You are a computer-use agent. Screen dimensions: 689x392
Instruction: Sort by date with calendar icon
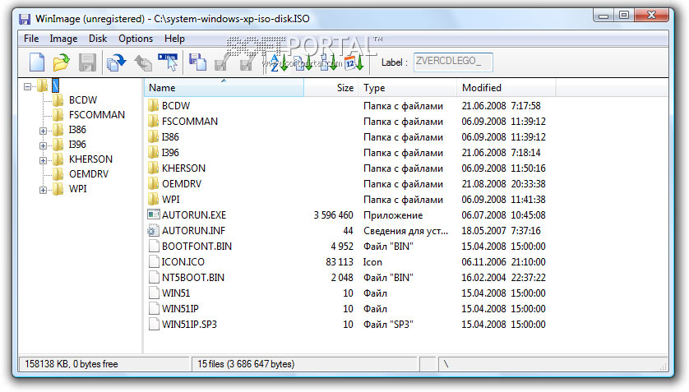(354, 62)
